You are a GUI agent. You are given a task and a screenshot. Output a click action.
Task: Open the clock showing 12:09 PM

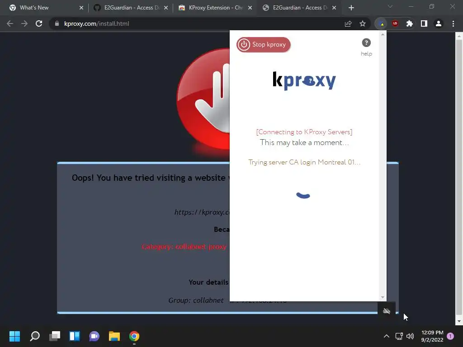[432, 336]
